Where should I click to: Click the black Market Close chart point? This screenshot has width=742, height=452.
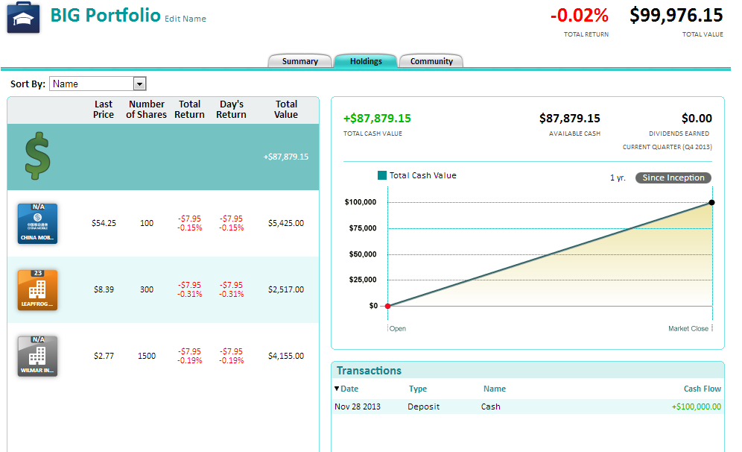click(x=711, y=202)
